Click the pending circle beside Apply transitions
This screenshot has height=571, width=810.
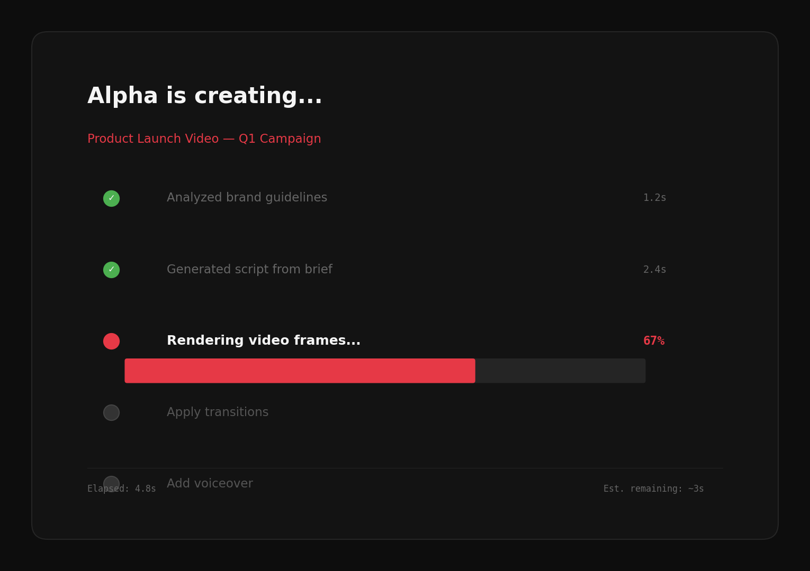111,413
